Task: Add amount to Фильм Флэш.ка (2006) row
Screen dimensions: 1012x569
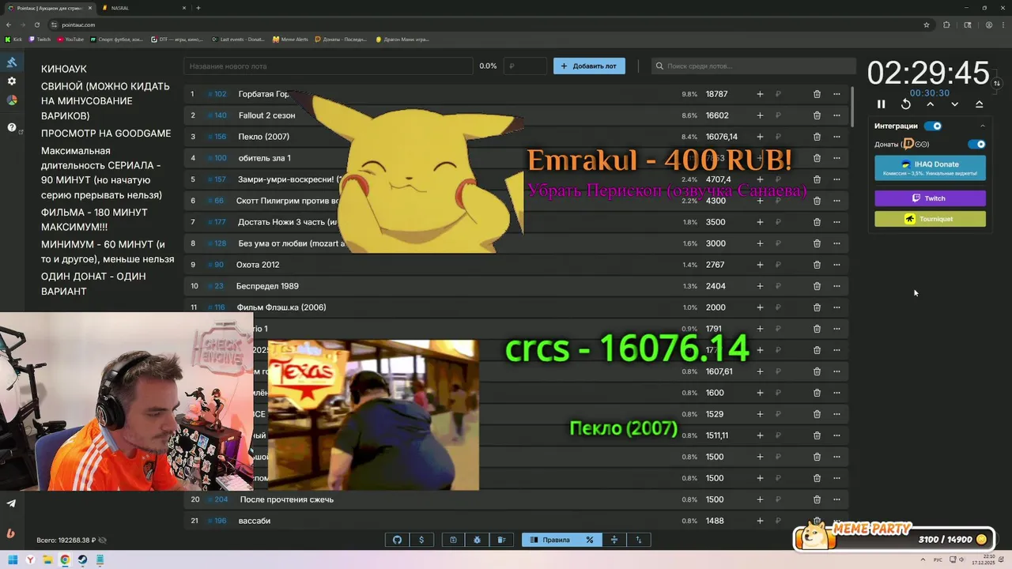Action: click(x=760, y=307)
